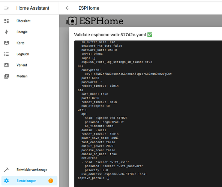Click the Home Assistant title
This screenshot has height=187, width=222.
[x=33, y=8]
